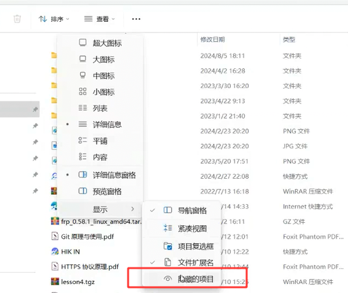Screen dimensions: 348x293
Task: Click the sort arrows icon beside 排序
Action: [43, 19]
